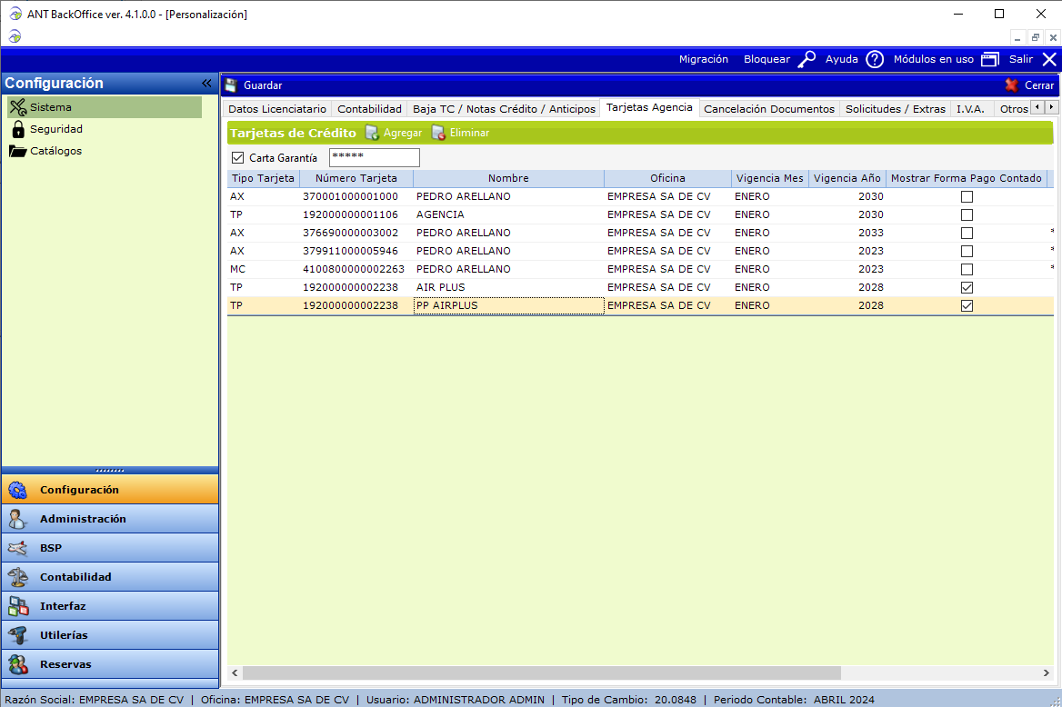
Task: Click the Eliminar card icon
Action: [x=438, y=133]
